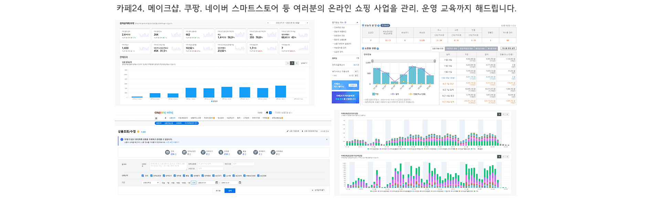
Task: Click the Coupang Wing logo
Action: tap(164, 112)
